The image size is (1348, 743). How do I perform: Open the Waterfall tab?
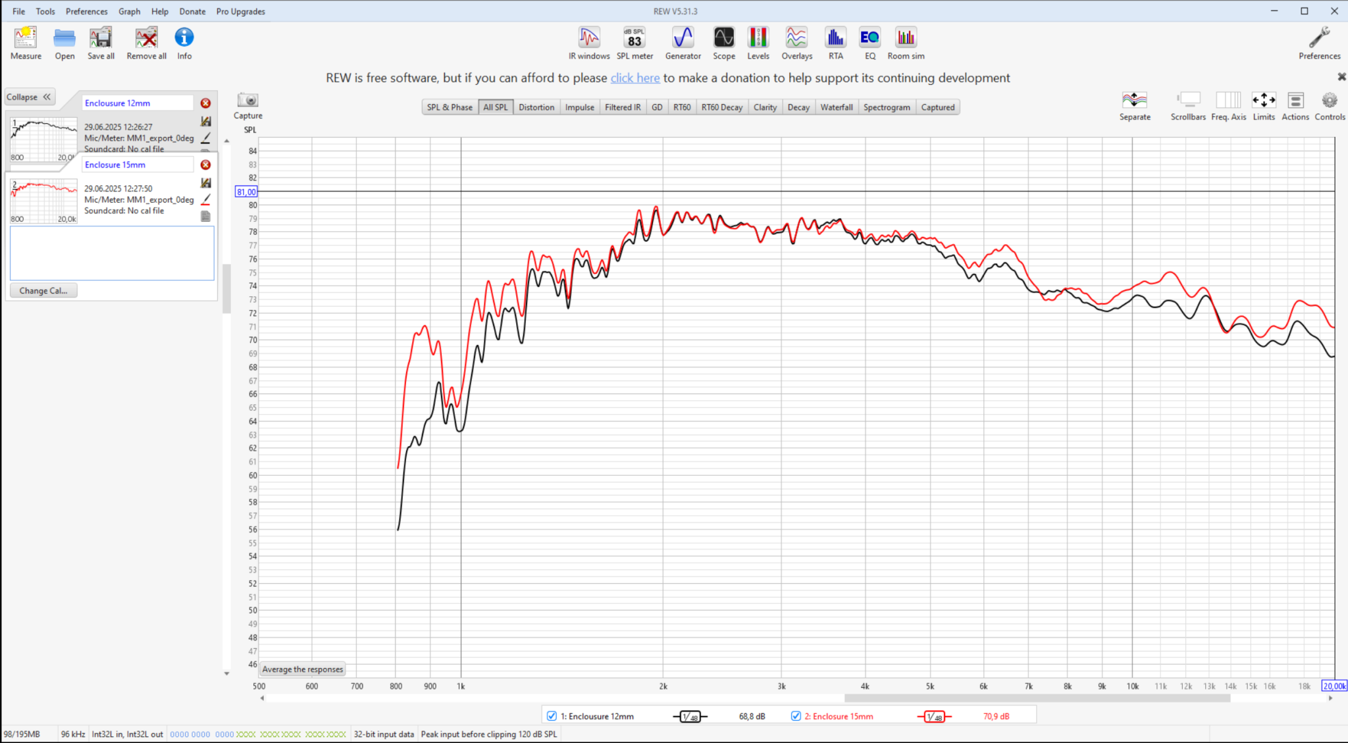coord(837,107)
